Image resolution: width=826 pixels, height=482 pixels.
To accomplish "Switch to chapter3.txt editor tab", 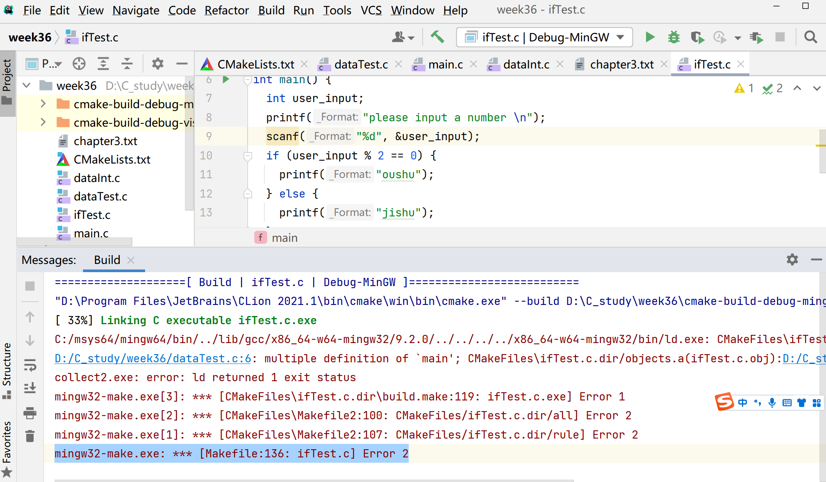I will tap(621, 64).
